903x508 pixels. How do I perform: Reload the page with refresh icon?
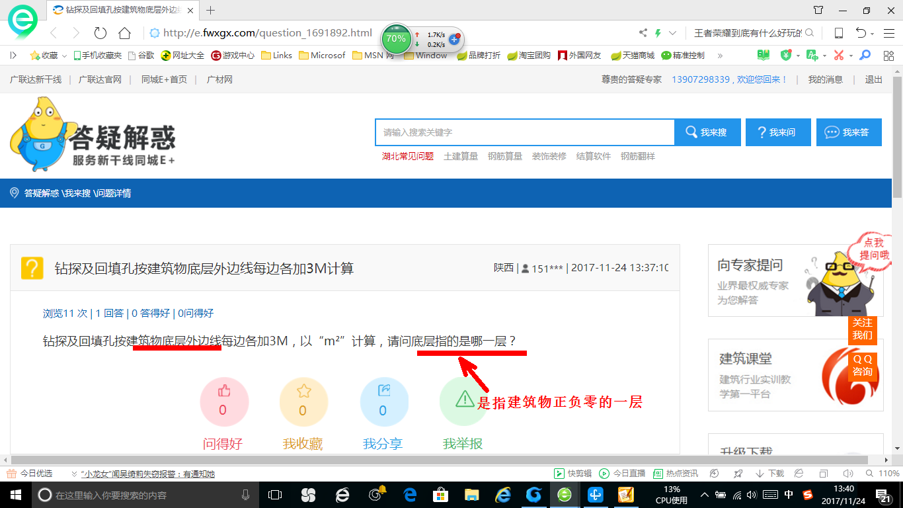(100, 33)
